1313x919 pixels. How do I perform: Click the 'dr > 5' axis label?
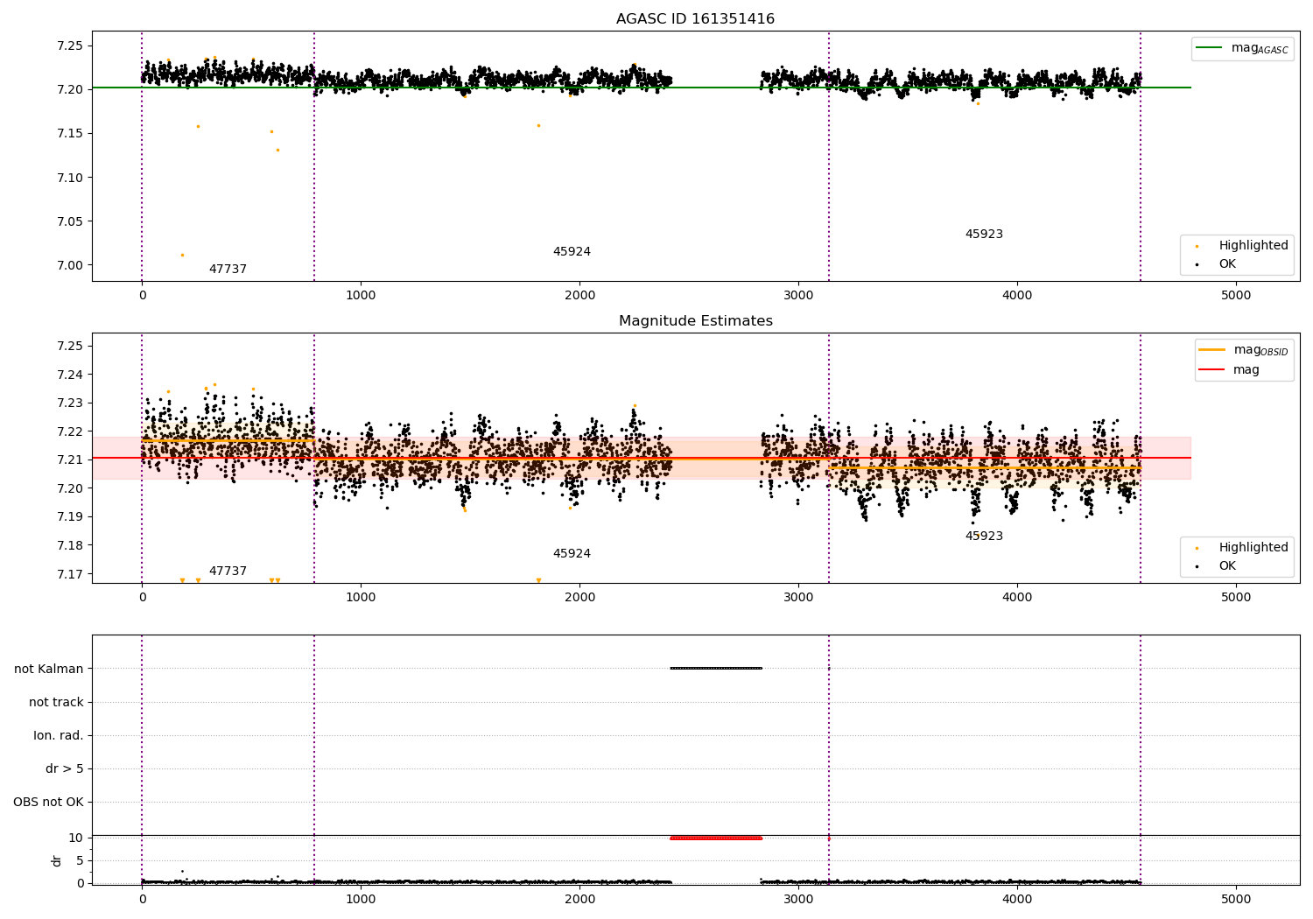click(65, 768)
